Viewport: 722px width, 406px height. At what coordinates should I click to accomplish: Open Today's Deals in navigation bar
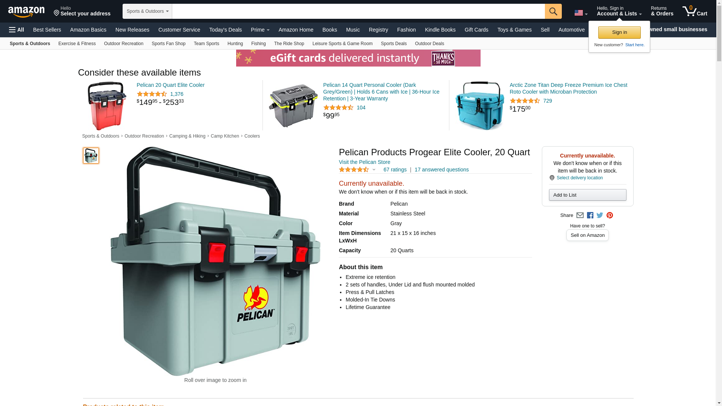225,30
